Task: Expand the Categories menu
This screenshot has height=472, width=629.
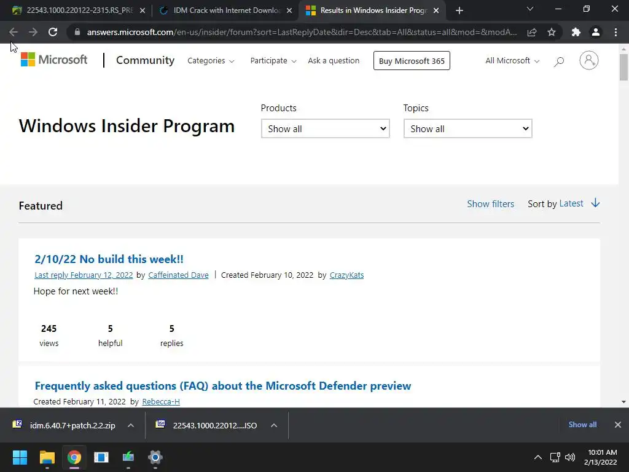Action: [211, 61]
